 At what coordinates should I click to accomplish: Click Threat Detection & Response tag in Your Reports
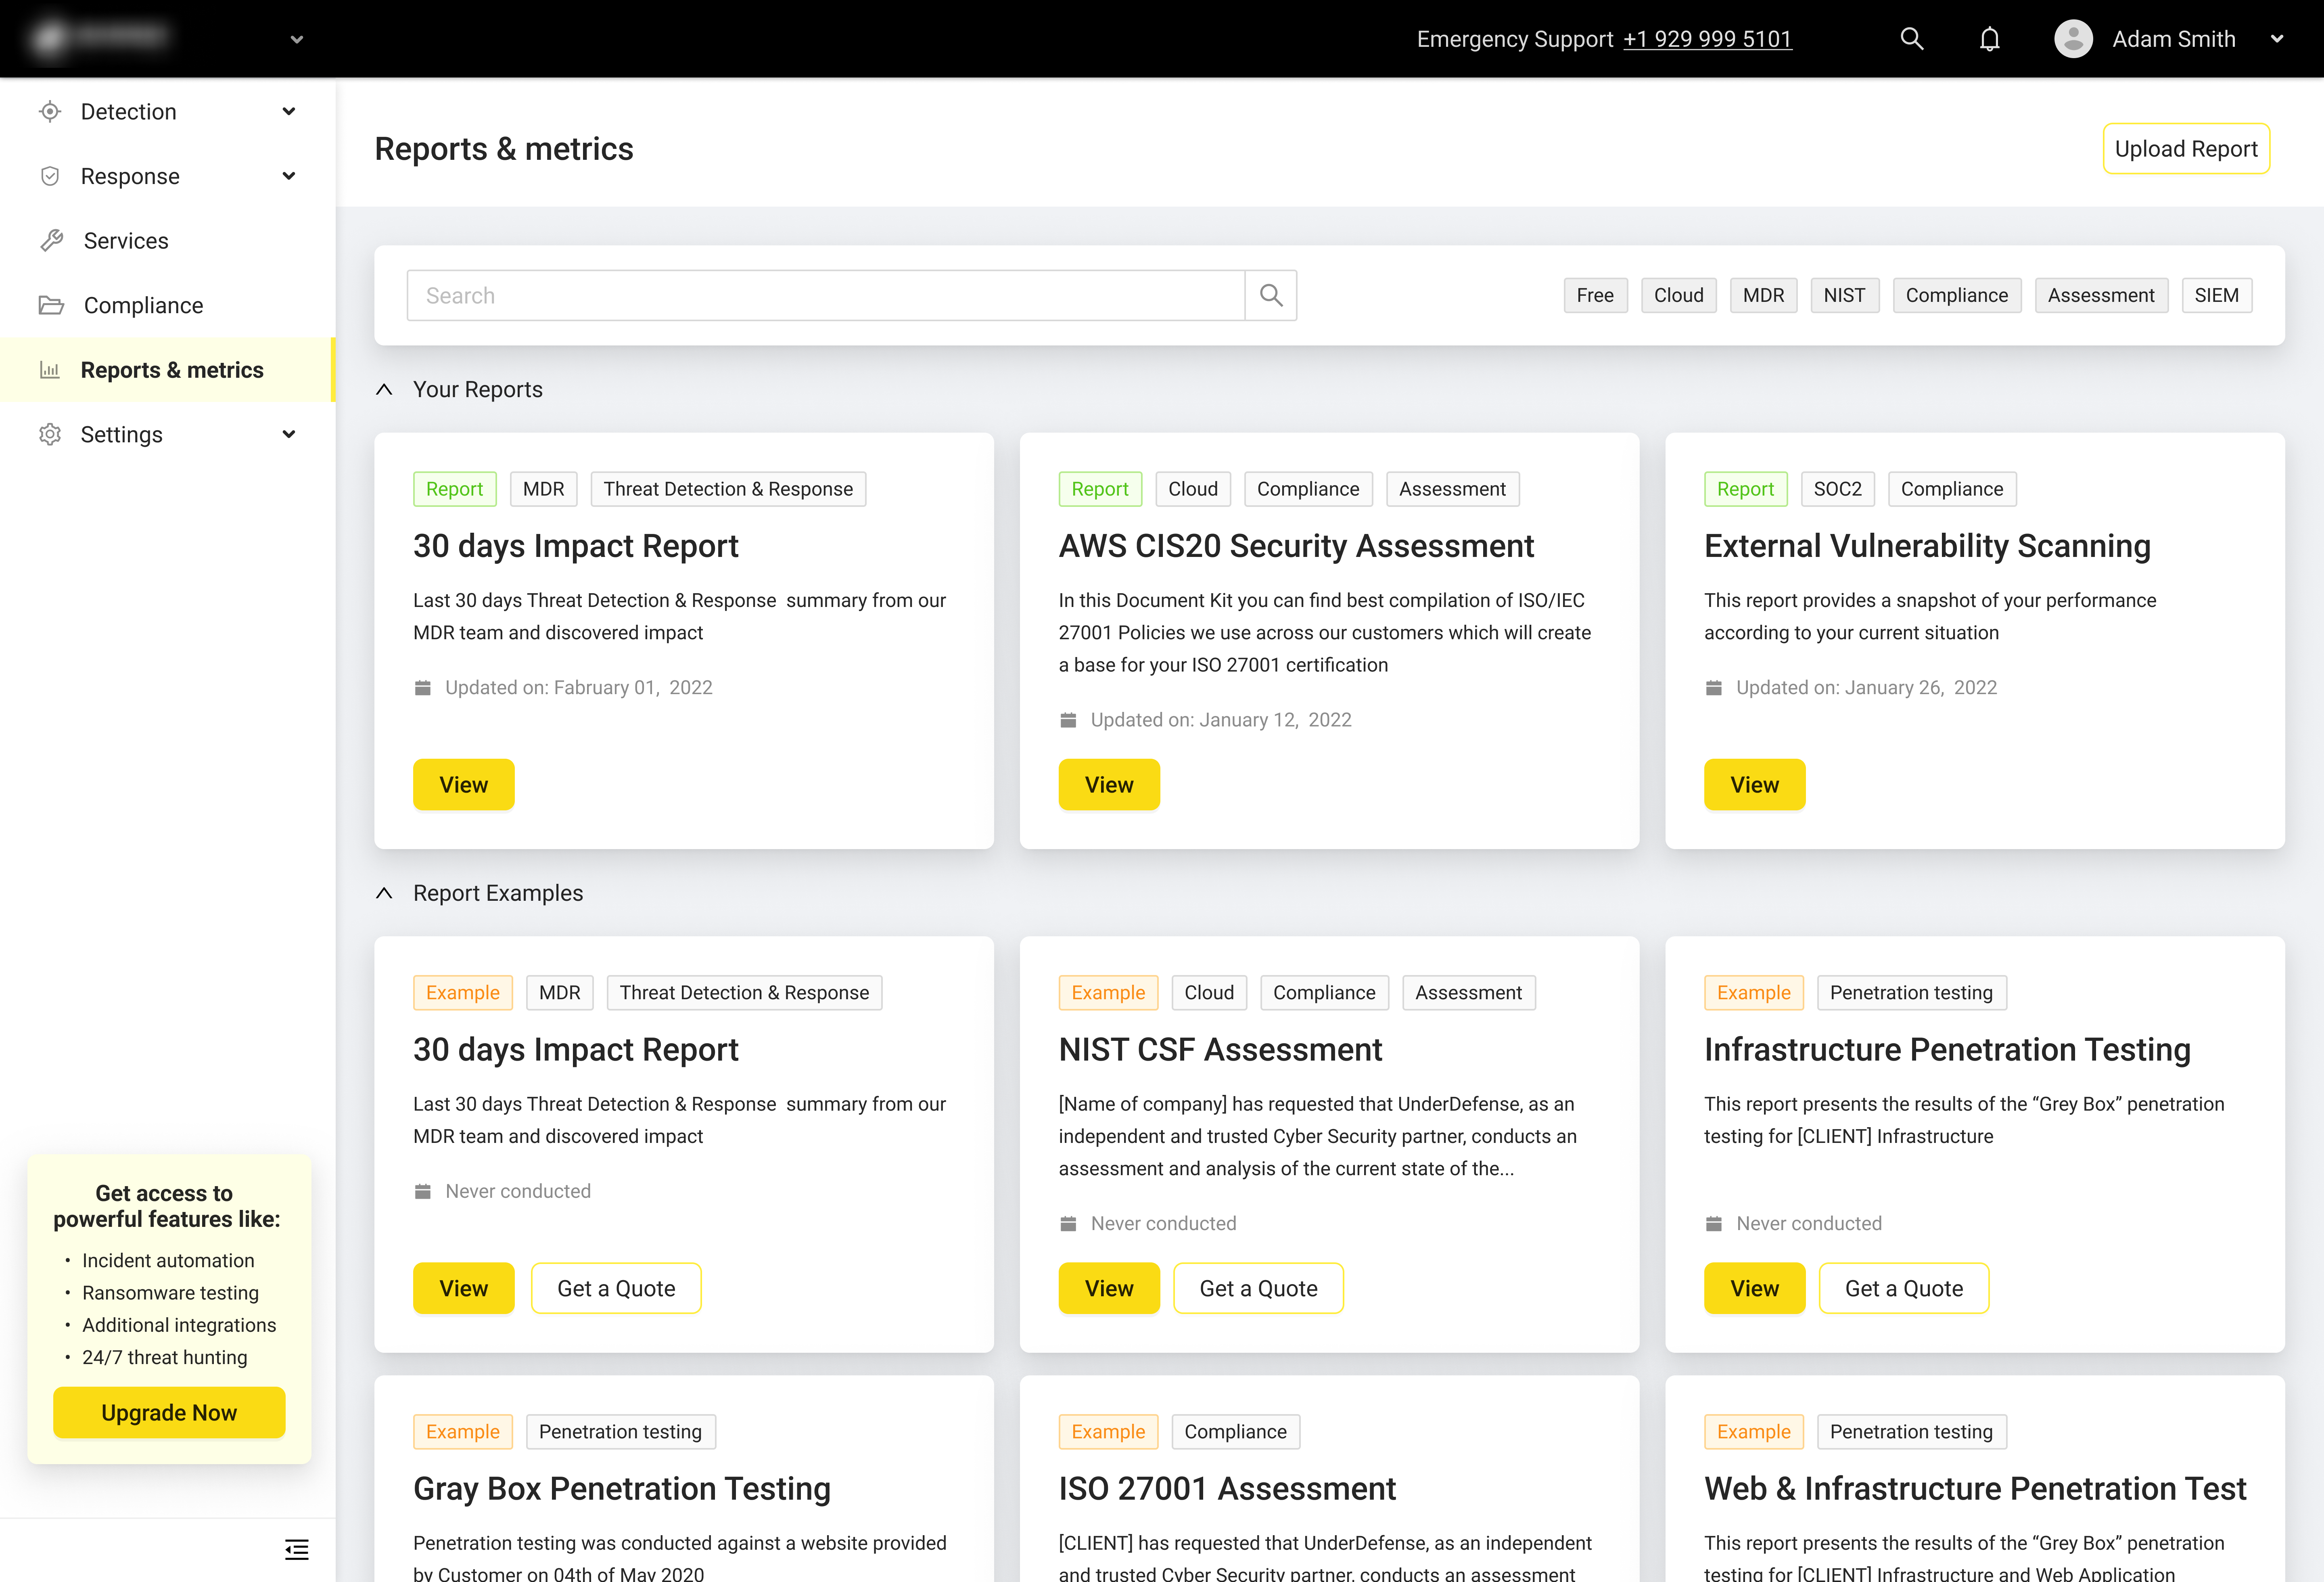[x=728, y=489]
